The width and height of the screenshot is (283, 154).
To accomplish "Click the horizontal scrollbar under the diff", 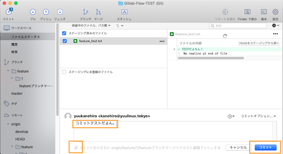I will 211,58.
